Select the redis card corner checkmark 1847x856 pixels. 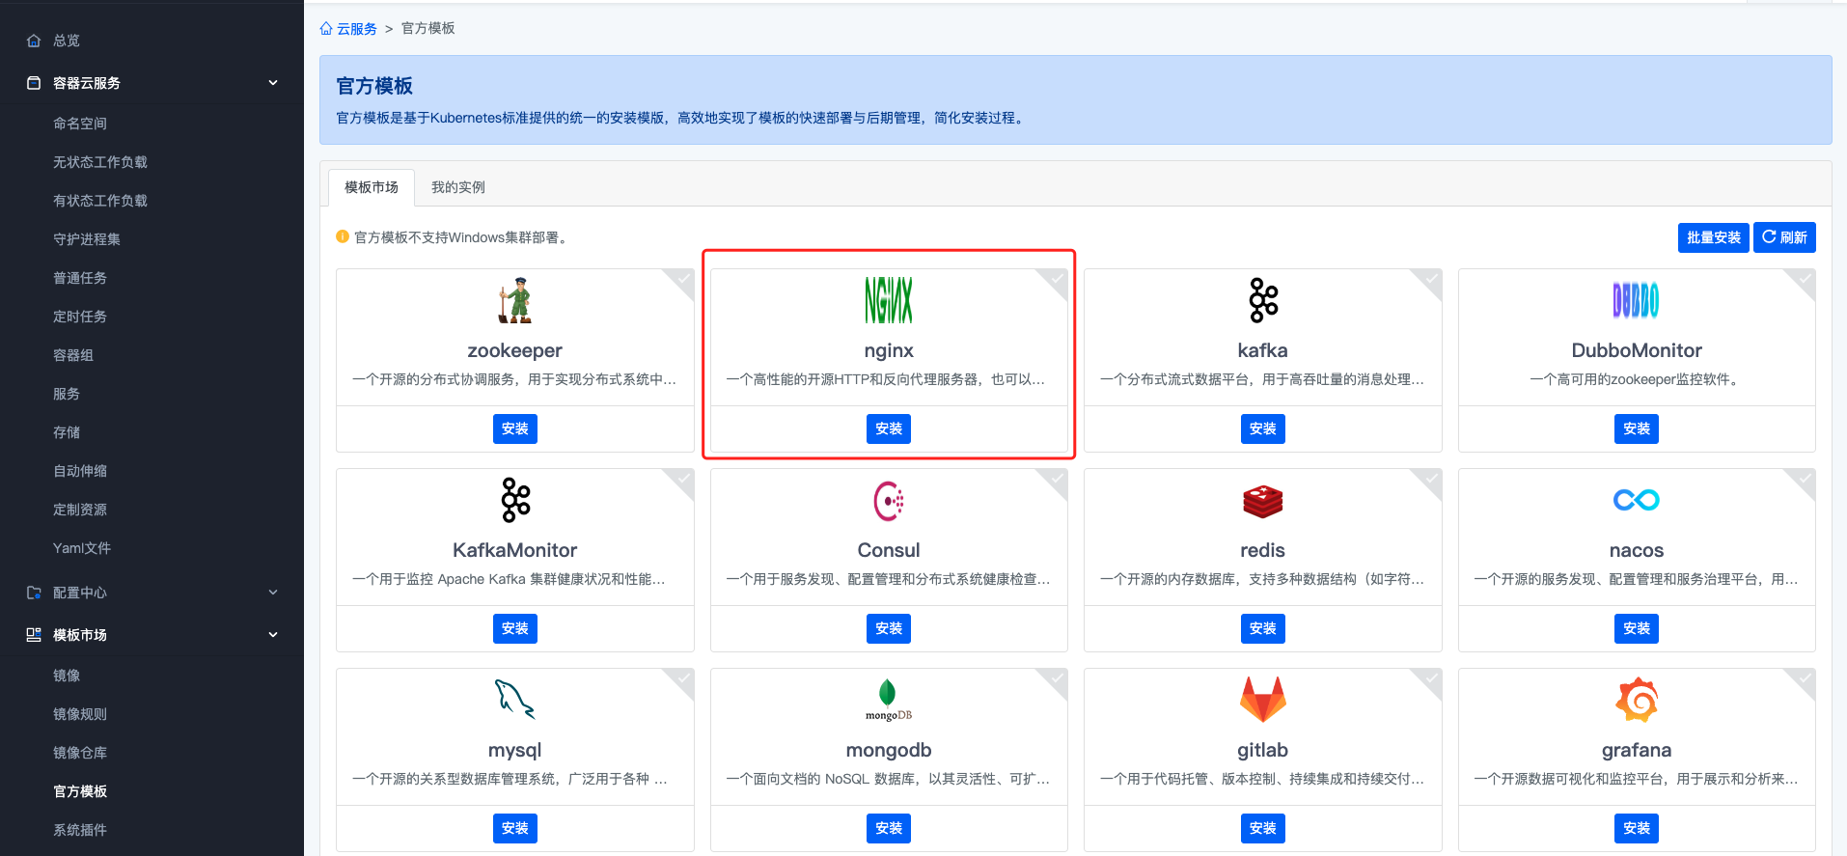tap(1430, 480)
